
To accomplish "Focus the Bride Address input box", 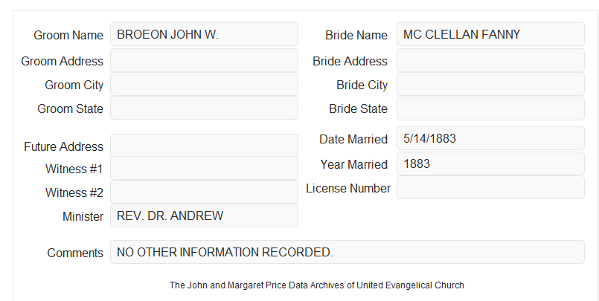I will pos(490,60).
